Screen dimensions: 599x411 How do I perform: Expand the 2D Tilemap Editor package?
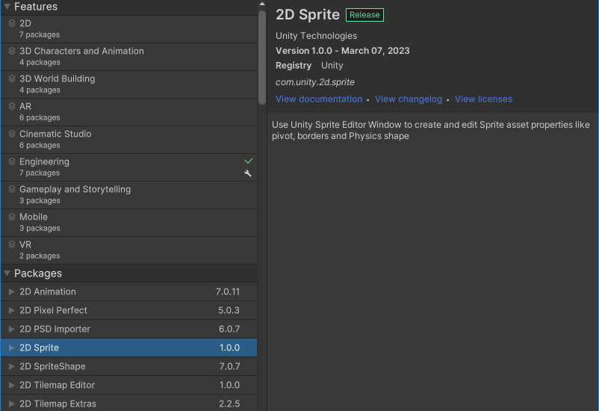pos(11,385)
